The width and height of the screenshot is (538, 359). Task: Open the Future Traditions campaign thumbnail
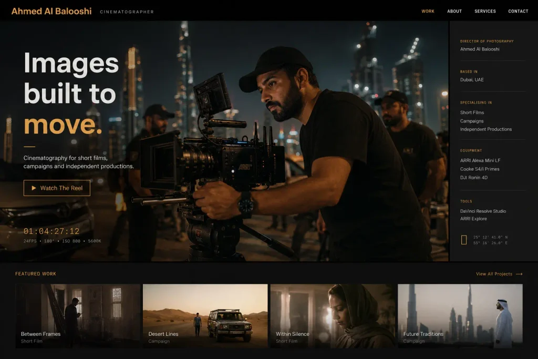(x=460, y=316)
